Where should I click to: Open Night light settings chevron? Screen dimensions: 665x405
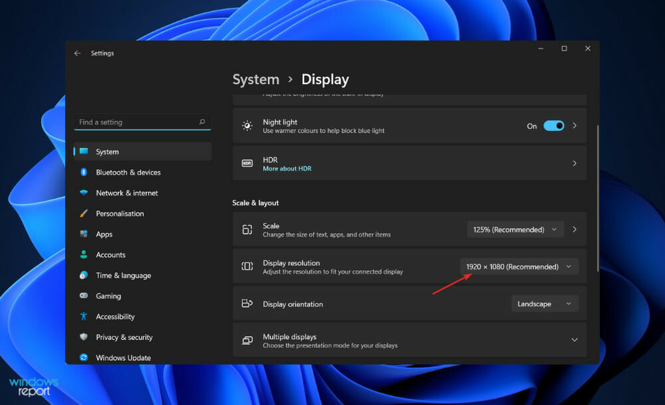coord(575,125)
